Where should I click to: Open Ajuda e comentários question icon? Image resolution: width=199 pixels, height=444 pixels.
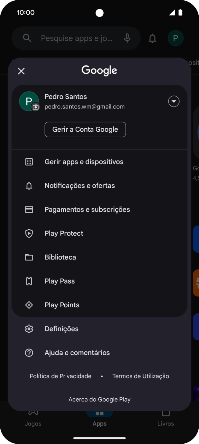pyautogui.click(x=29, y=352)
